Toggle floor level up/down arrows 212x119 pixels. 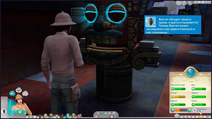196,2
